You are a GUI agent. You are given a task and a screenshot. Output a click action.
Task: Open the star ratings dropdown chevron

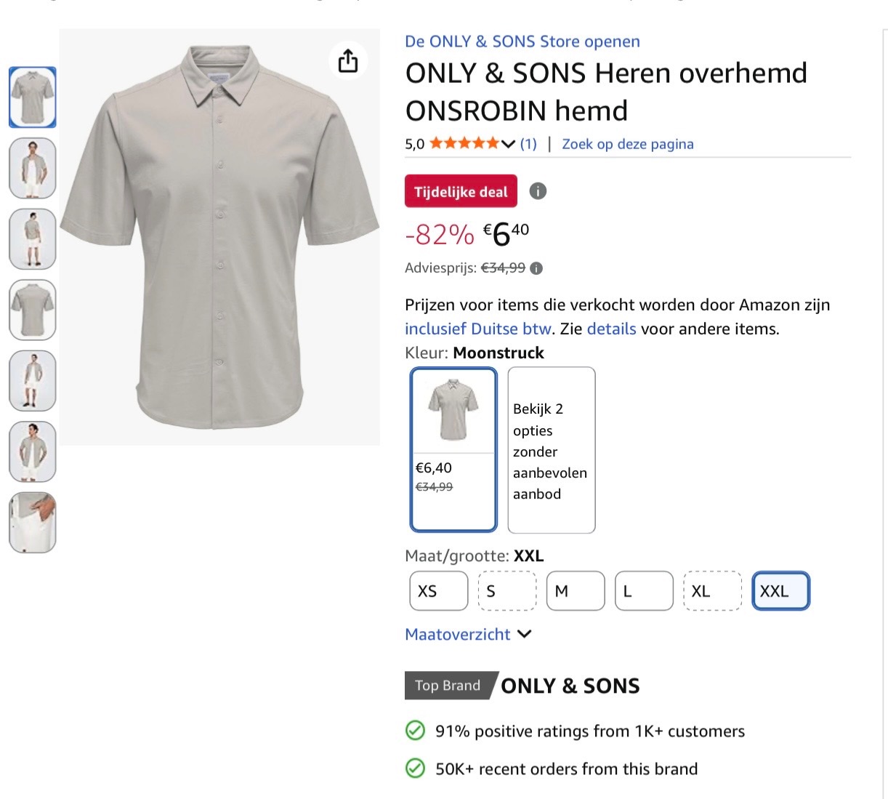[x=507, y=143]
